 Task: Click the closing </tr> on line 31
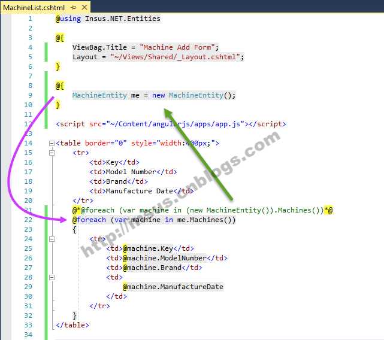coord(99,306)
